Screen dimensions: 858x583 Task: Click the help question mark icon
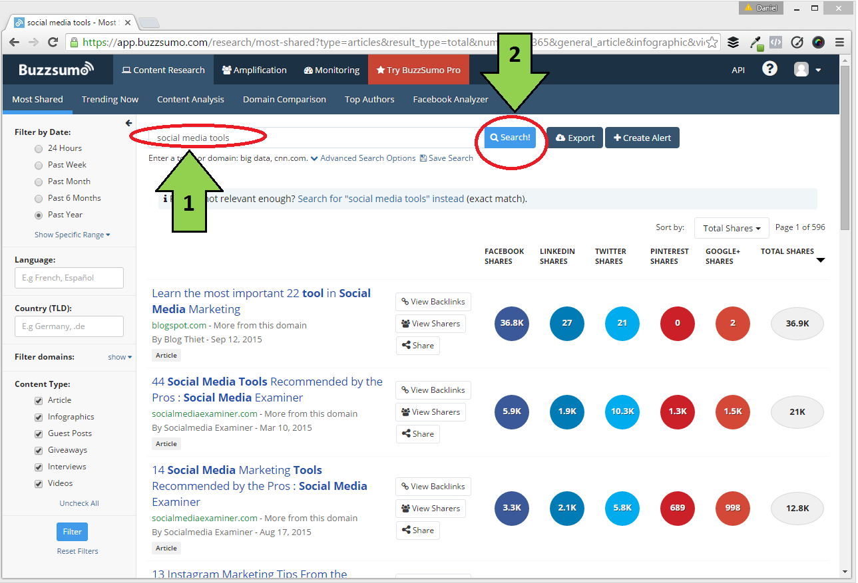(769, 69)
